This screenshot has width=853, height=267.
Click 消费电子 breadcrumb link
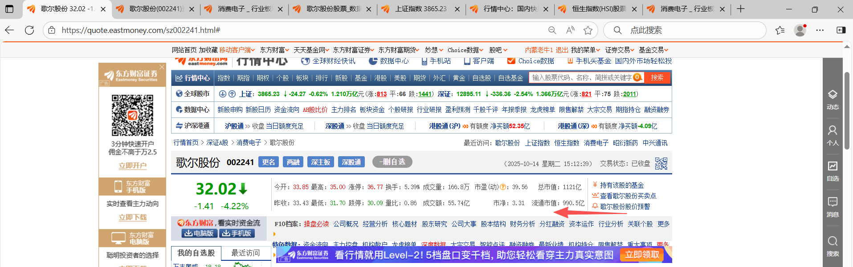pyautogui.click(x=249, y=142)
